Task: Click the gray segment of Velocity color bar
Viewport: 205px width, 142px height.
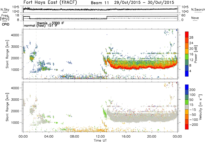Action: [x=187, y=107]
